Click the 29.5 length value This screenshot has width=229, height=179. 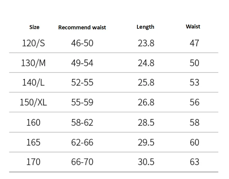[x=146, y=142]
